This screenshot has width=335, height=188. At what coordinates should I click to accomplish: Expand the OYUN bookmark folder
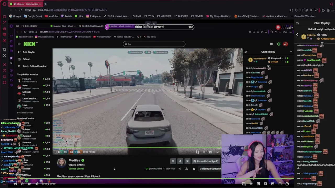[x=149, y=16]
